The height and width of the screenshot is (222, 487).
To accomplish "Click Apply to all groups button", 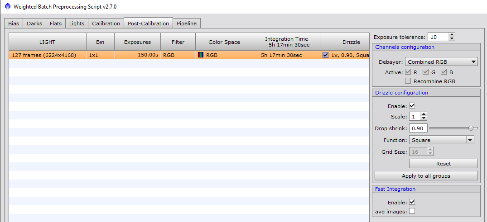I will (426, 176).
